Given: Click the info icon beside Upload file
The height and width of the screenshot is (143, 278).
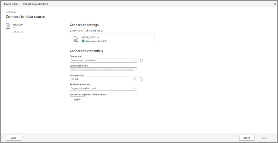Looking at the screenshot, I should [x=102, y=31].
